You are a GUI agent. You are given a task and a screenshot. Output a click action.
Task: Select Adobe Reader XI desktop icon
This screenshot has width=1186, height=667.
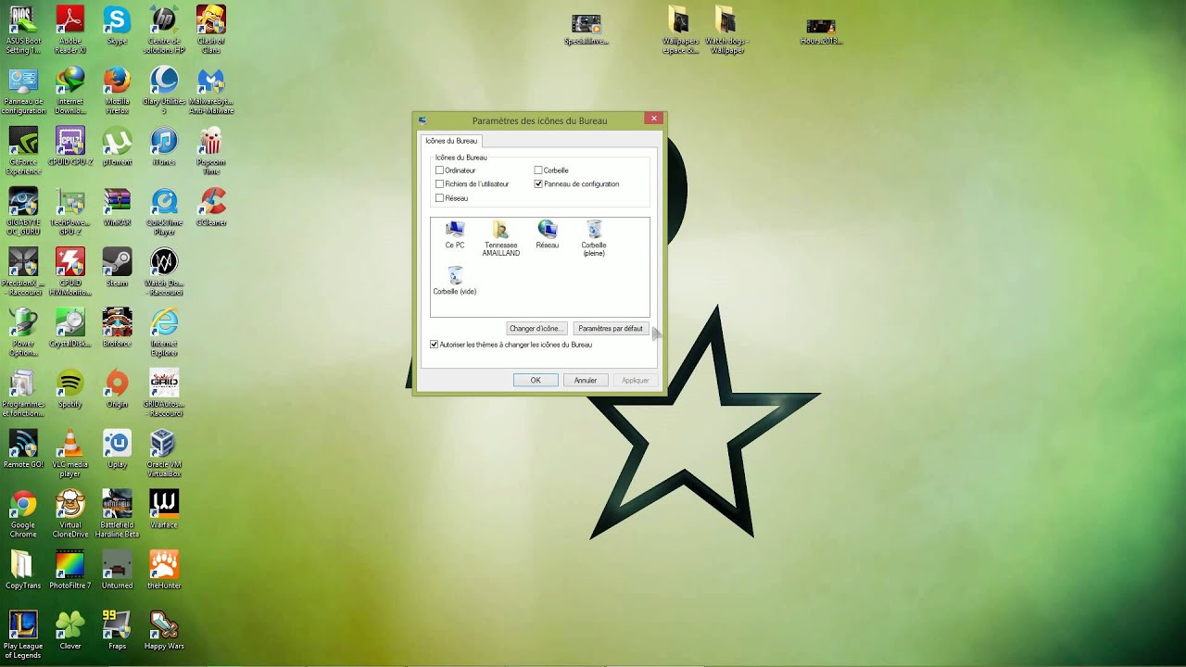pyautogui.click(x=70, y=30)
